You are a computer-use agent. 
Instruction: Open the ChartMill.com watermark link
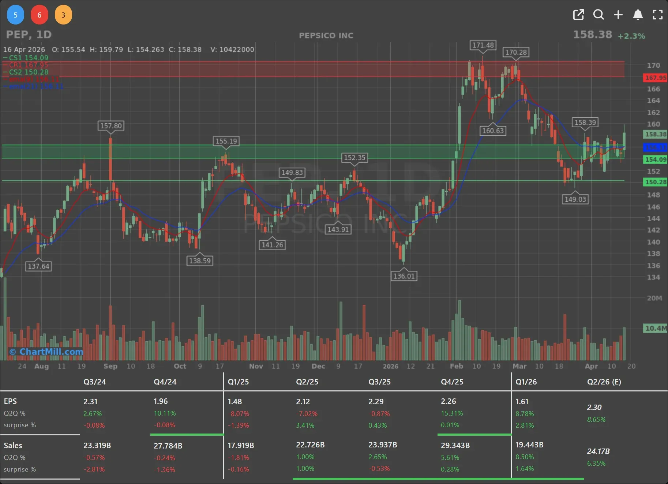pos(46,352)
